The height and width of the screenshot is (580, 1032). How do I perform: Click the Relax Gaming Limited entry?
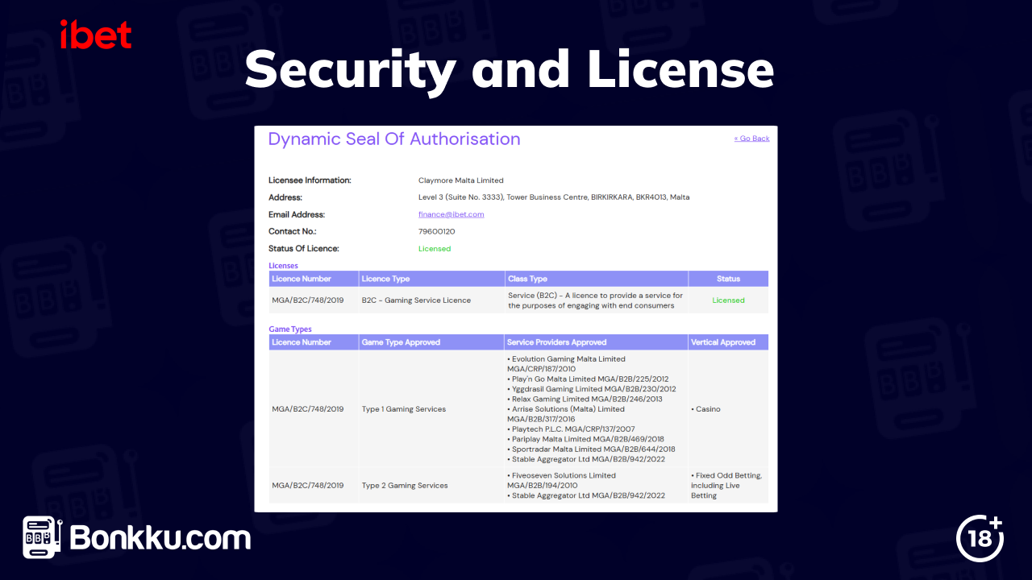[585, 399]
